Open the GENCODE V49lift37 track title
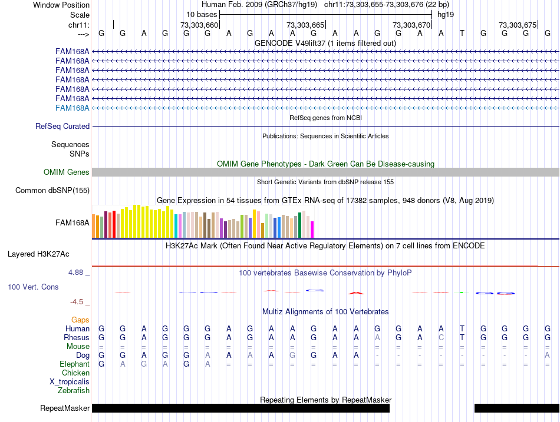 click(x=325, y=43)
